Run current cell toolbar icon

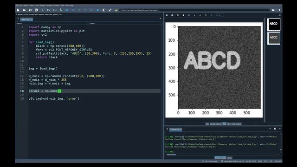point(49,10)
